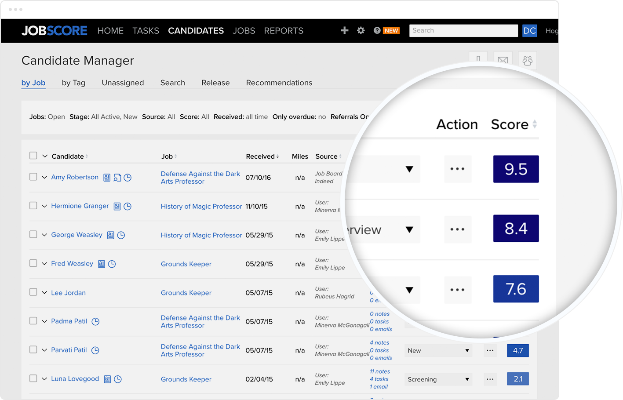The width and height of the screenshot is (623, 400).
Task: Click Padma Patil's clock icon
Action: pyautogui.click(x=95, y=321)
